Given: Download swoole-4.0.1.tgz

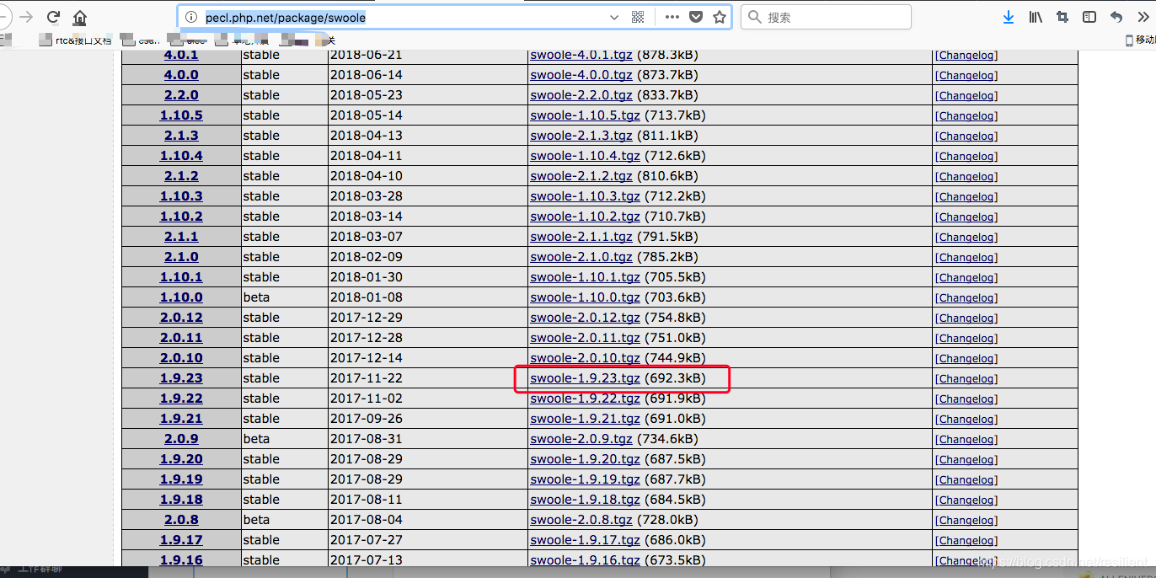Looking at the screenshot, I should point(581,55).
